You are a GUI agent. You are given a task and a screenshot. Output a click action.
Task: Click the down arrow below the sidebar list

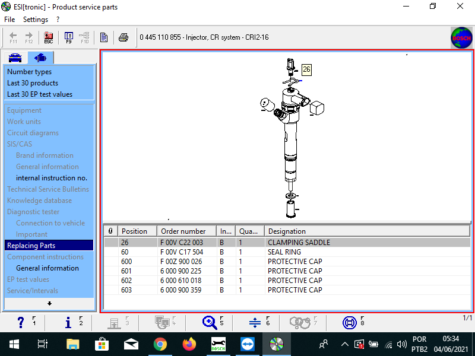click(49, 304)
